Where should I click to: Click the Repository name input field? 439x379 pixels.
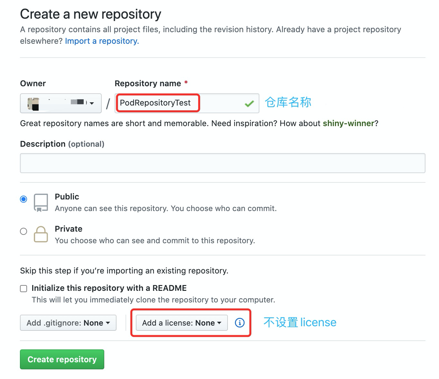coord(187,103)
